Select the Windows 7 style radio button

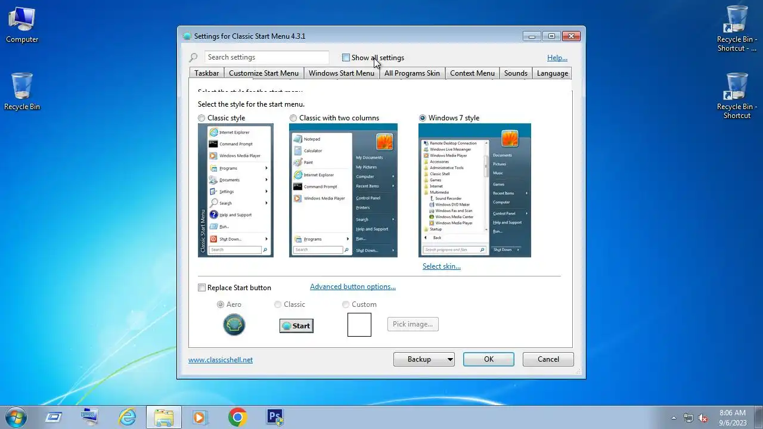tap(423, 118)
